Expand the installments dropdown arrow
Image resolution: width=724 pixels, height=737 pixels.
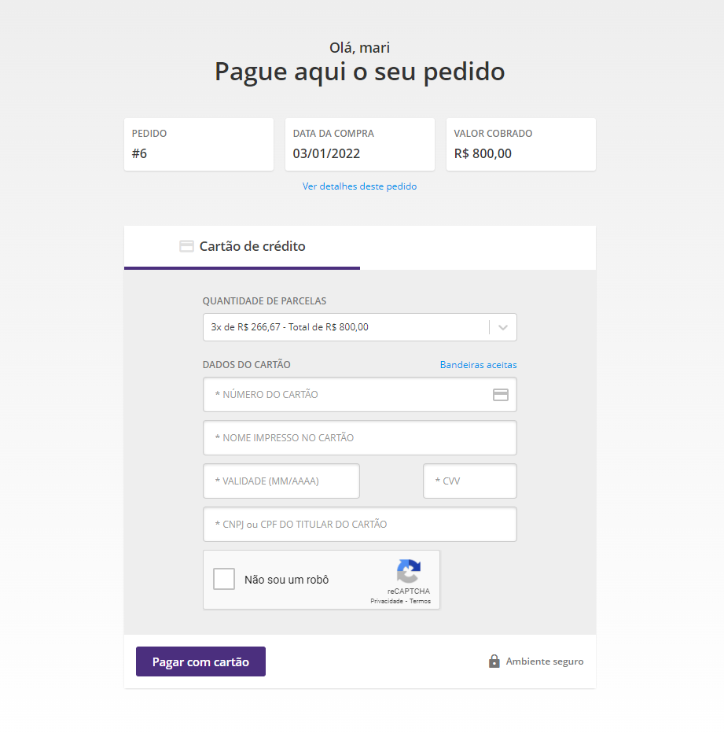coord(503,328)
